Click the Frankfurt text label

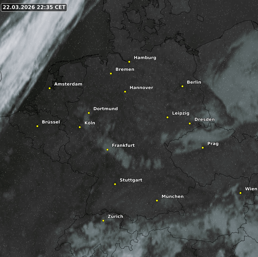coord(123,146)
